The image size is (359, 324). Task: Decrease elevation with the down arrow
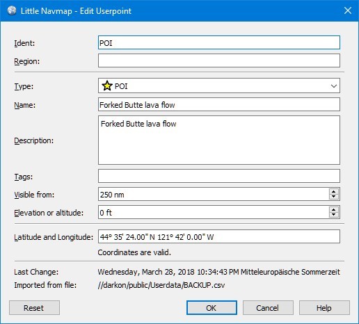tap(333, 215)
